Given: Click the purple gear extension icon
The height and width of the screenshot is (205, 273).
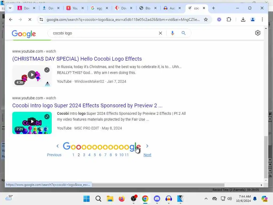Looking at the screenshot, I should tap(219, 19).
